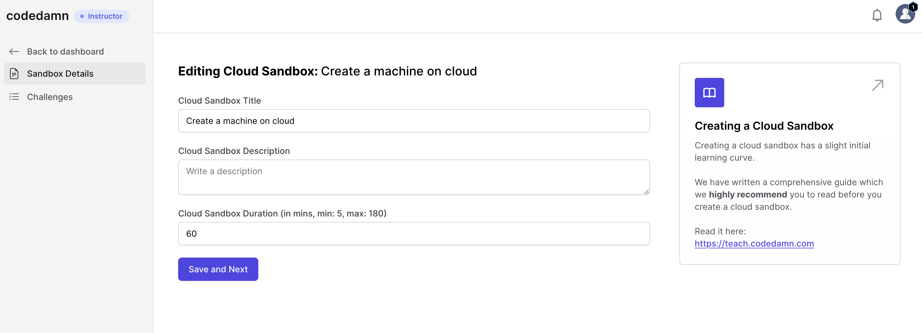Open the teach.codedamn.com link
922x333 pixels.
(754, 244)
